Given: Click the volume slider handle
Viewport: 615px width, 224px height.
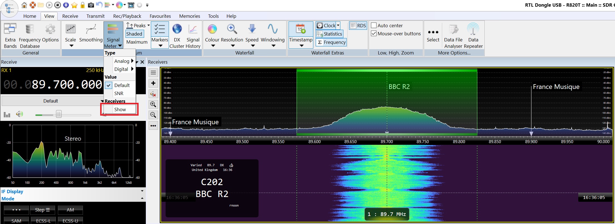Looking at the screenshot, I should tap(59, 114).
